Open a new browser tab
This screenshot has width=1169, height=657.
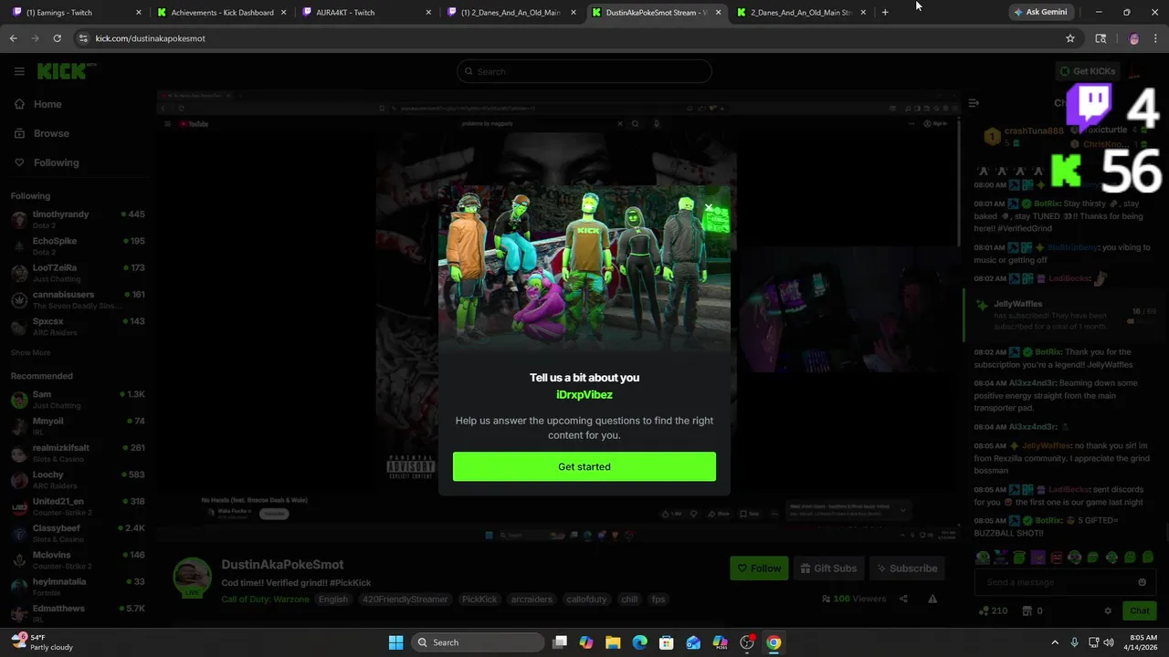pos(885,12)
